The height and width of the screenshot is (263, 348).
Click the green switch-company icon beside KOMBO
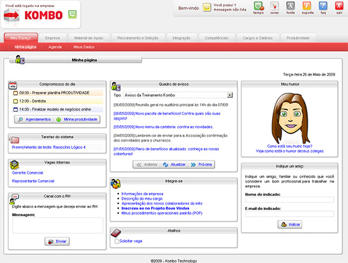[72, 15]
